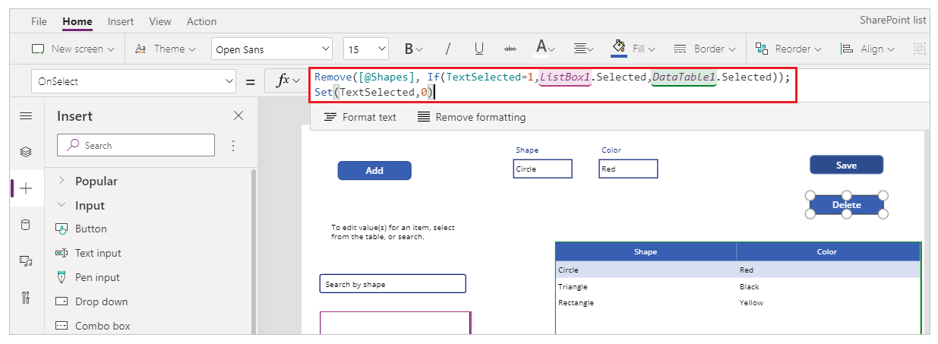Image resolution: width=938 pixels, height=344 pixels.
Task: Click the Add button on canvas
Action: [x=374, y=170]
